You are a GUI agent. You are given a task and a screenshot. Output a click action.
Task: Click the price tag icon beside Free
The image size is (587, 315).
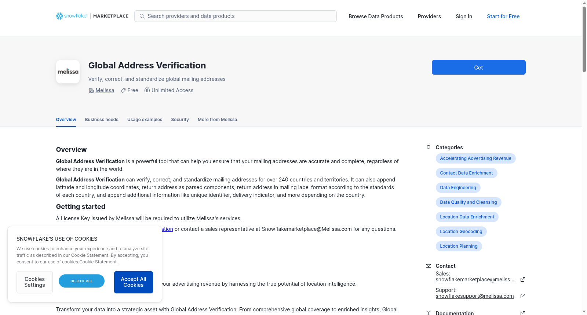click(123, 90)
